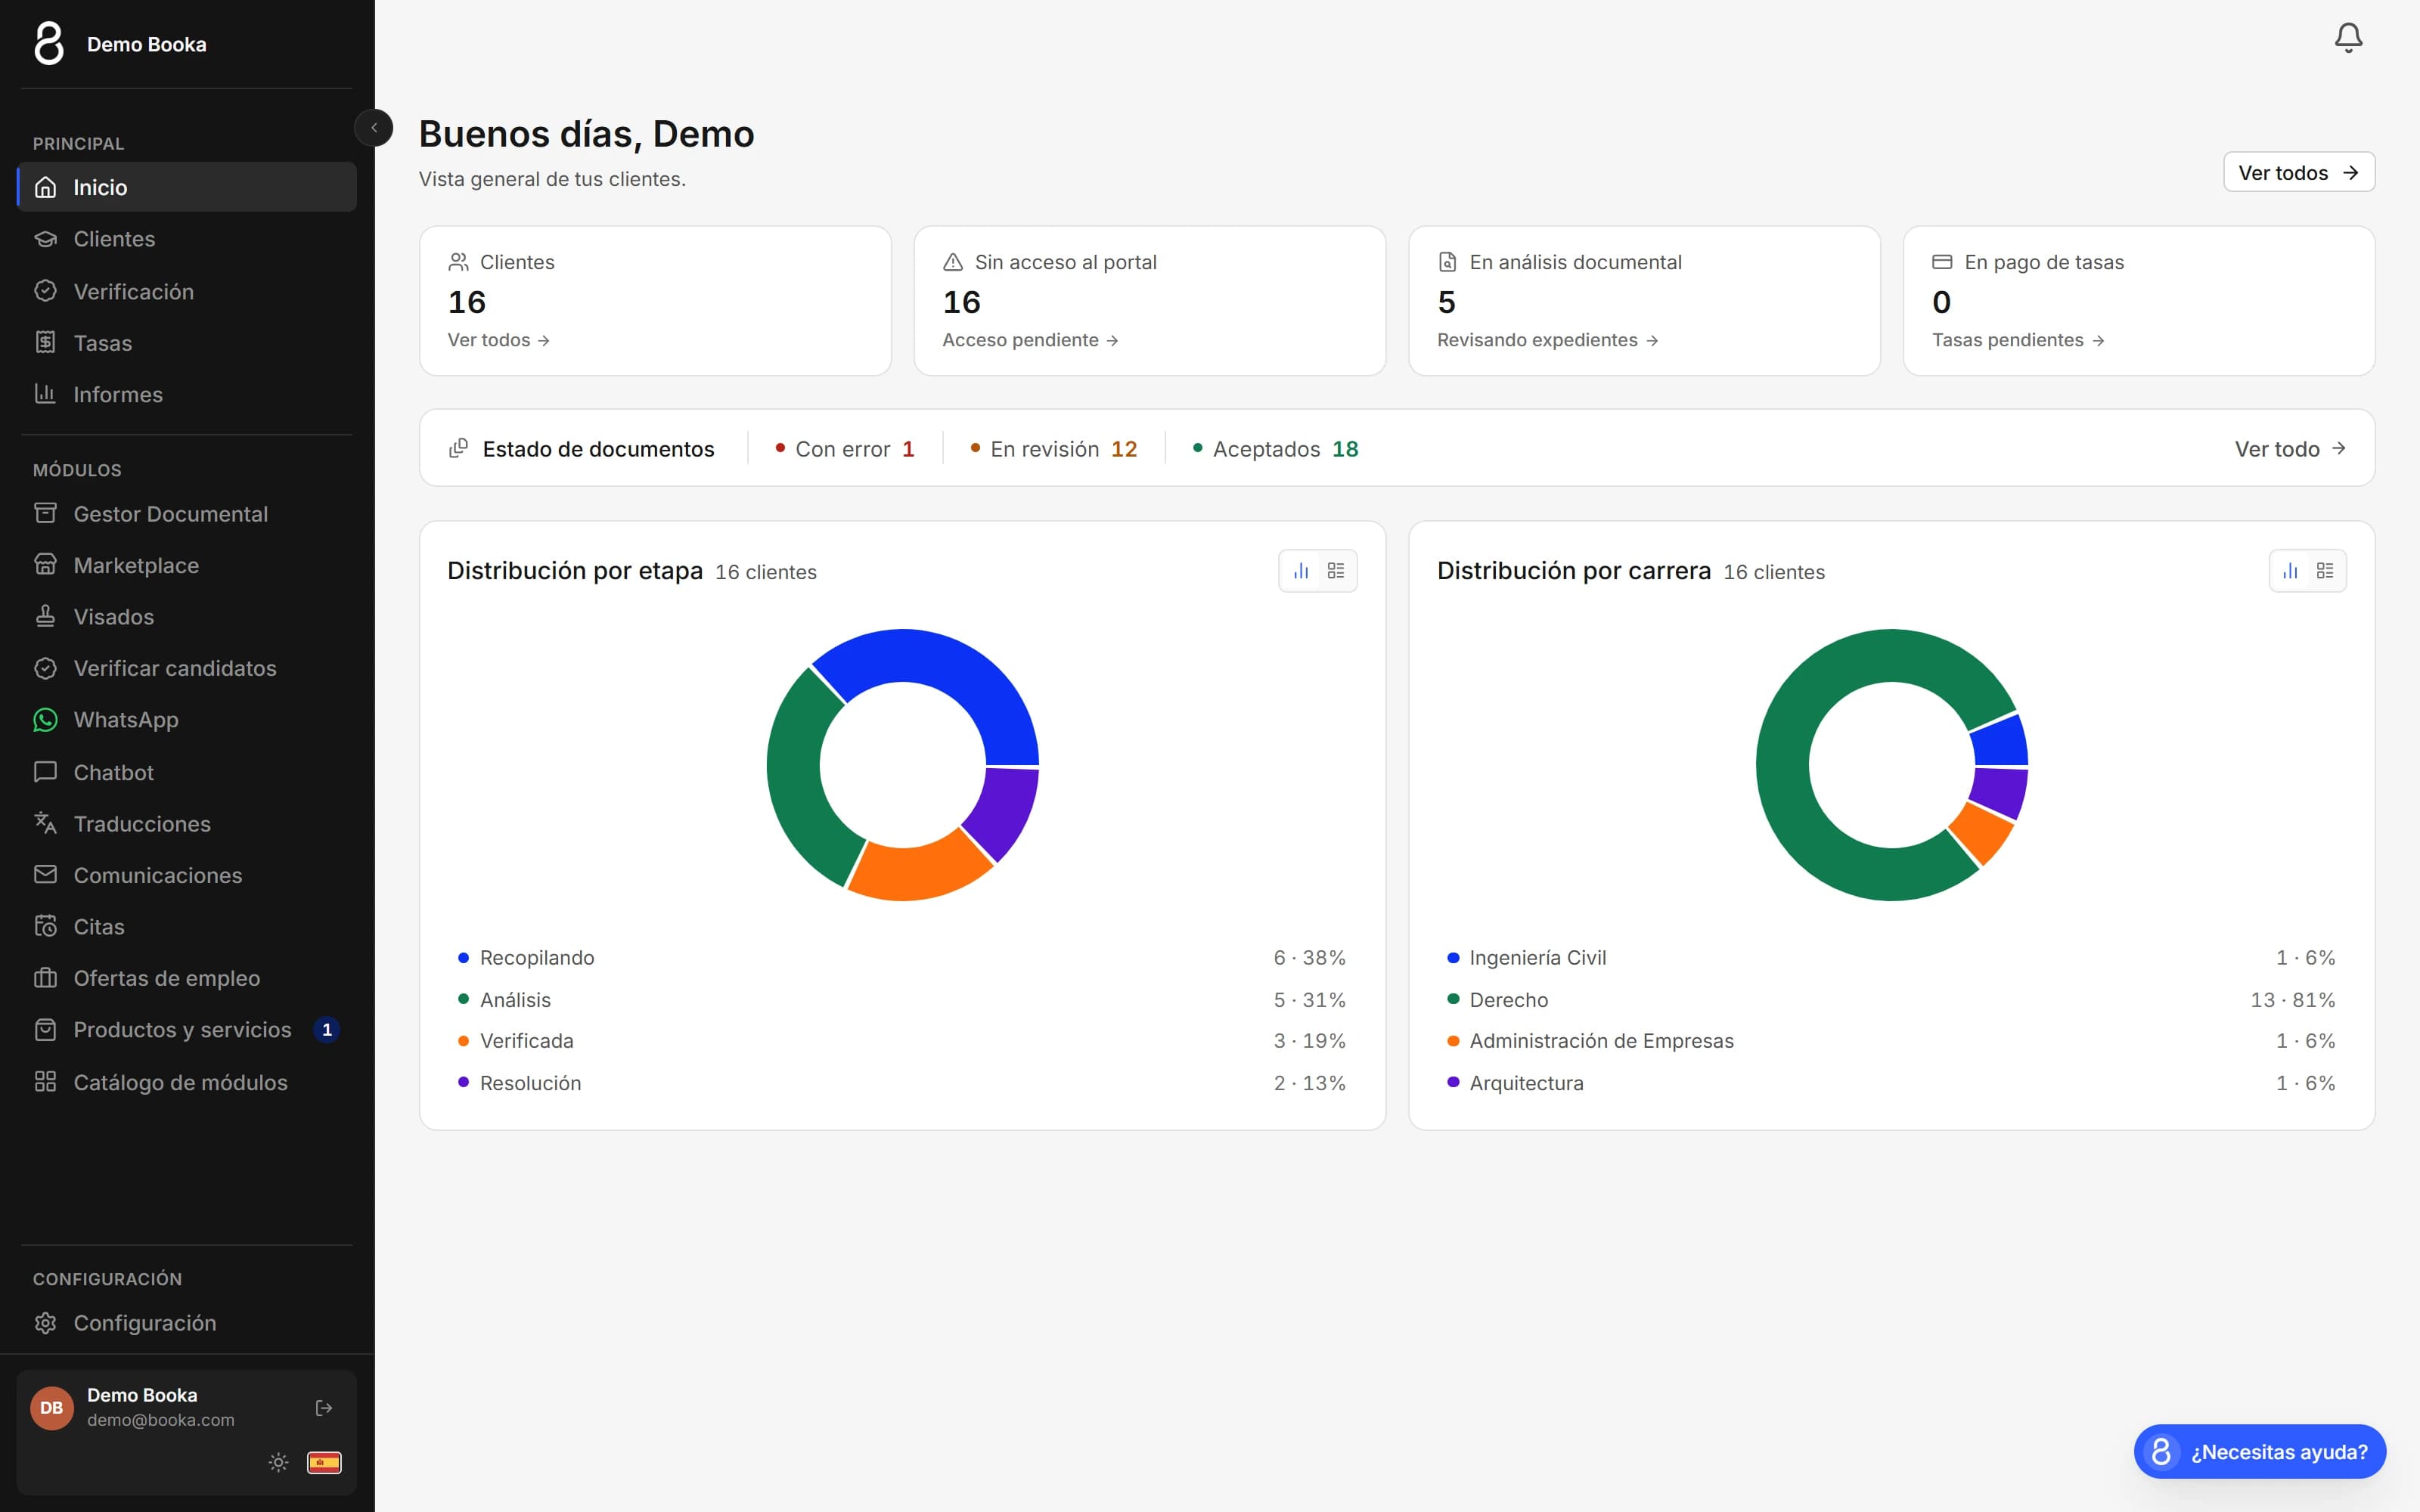Click the En revisión 12 status
2420x1512 pixels.
click(x=1054, y=449)
